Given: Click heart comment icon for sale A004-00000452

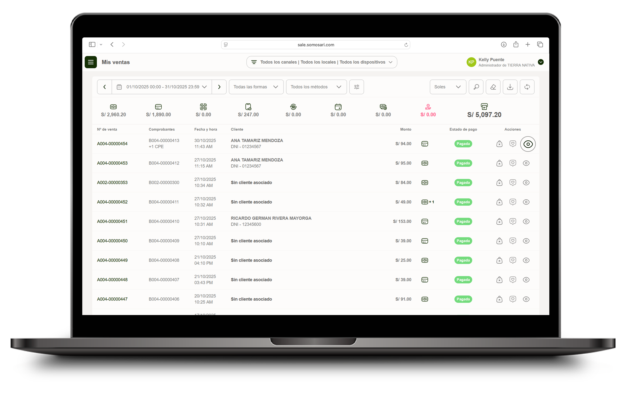Looking at the screenshot, I should 513,202.
